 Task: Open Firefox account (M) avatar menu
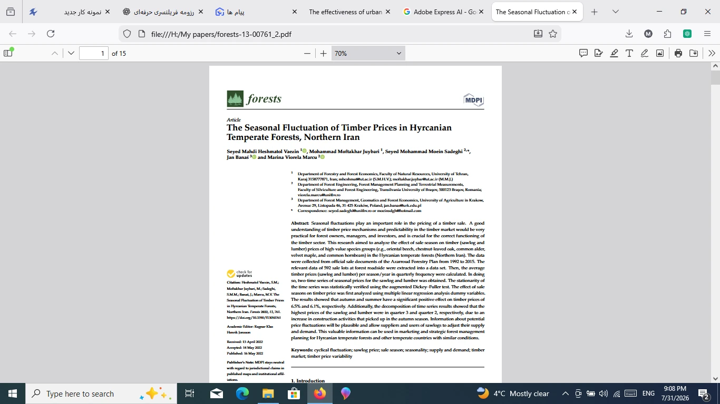[648, 34]
